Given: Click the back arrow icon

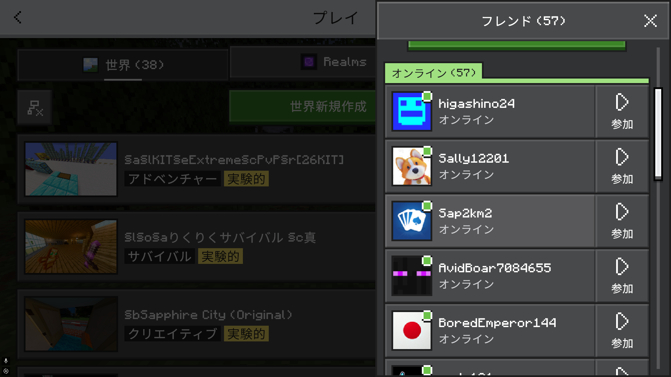Looking at the screenshot, I should click(x=17, y=17).
